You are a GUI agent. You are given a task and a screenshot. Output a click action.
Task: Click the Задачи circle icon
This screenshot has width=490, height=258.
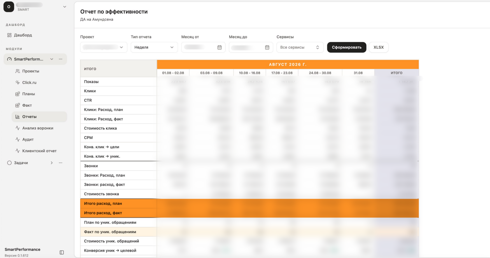pos(9,163)
